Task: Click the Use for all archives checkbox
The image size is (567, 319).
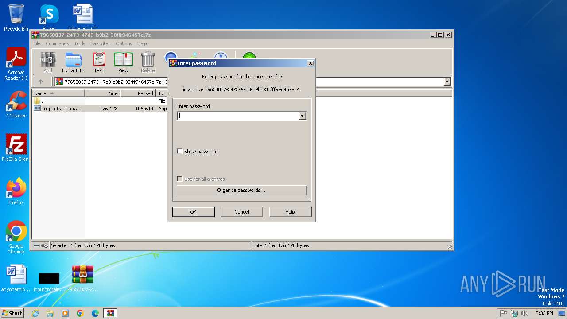Action: (179, 179)
